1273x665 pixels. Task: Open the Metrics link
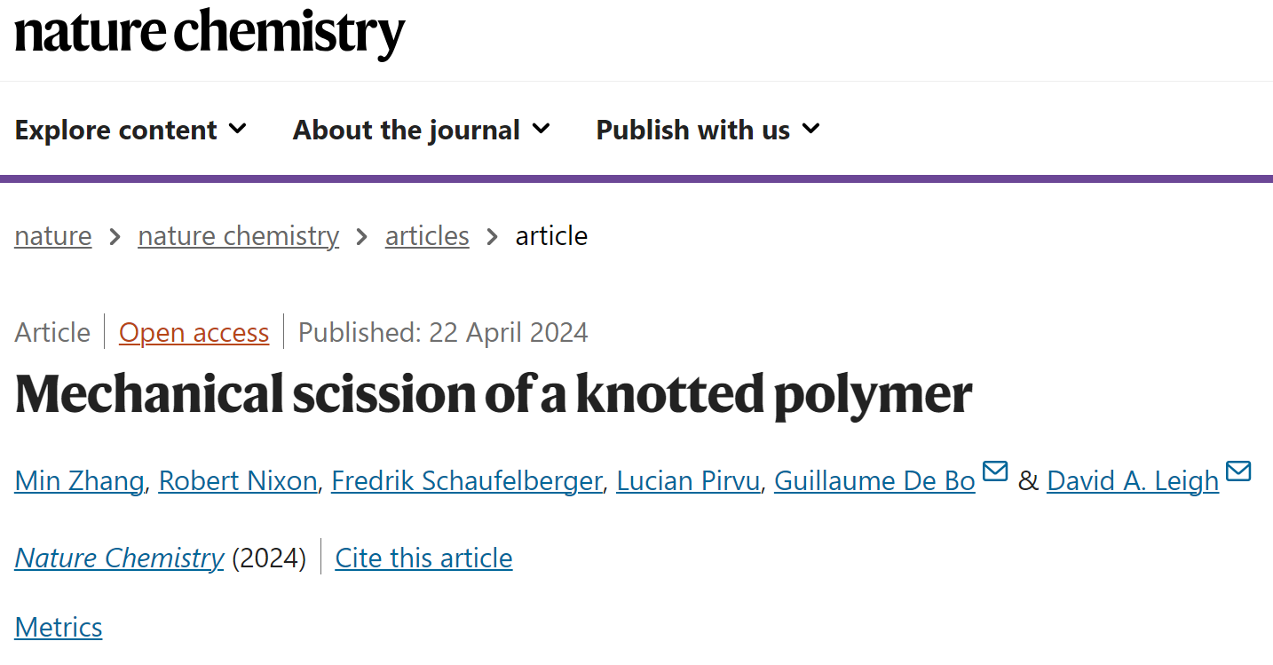click(x=59, y=627)
